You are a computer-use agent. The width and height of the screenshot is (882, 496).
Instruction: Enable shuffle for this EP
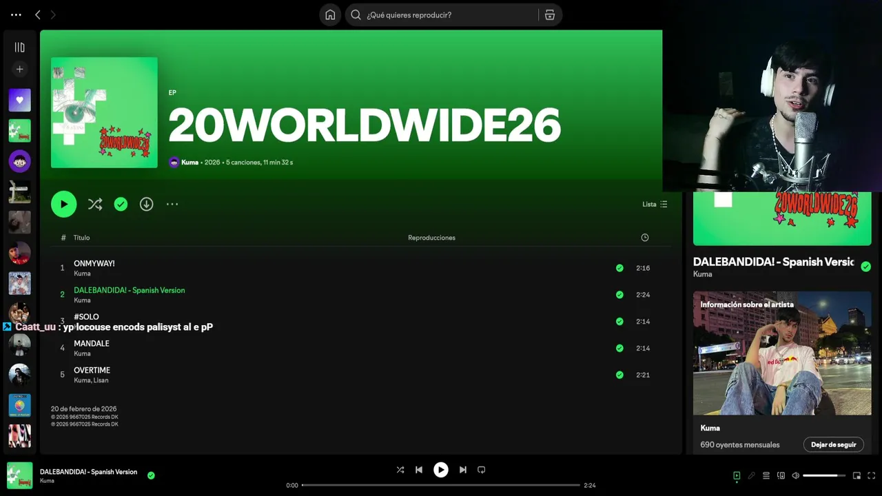(95, 204)
